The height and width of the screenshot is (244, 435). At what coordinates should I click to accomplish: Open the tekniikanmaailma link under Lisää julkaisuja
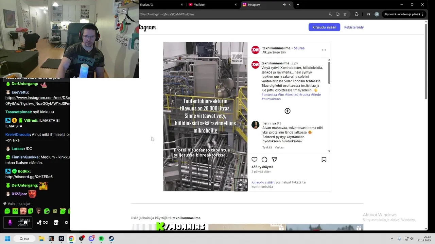pyautogui.click(x=186, y=218)
